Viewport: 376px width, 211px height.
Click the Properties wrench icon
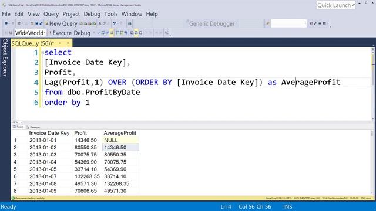(315, 23)
